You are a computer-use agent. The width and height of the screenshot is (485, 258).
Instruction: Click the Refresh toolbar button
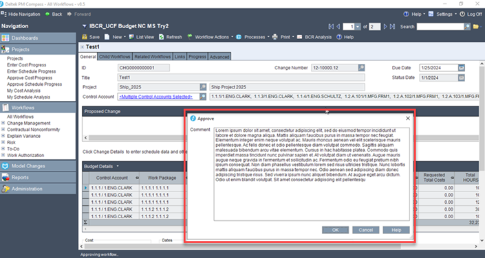point(171,37)
